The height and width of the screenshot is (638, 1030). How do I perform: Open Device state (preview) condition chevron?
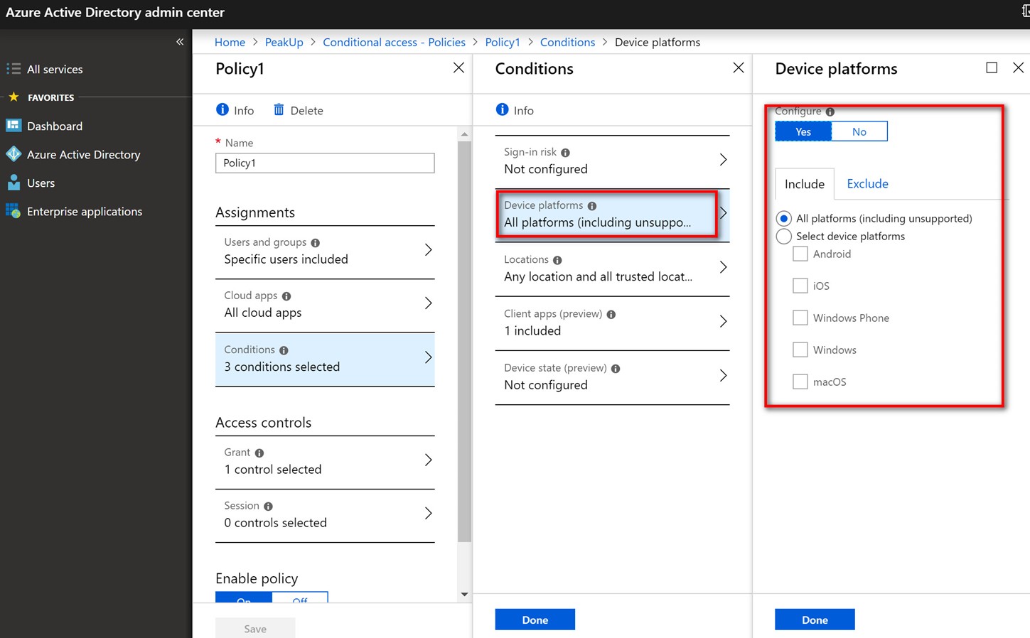tap(723, 375)
